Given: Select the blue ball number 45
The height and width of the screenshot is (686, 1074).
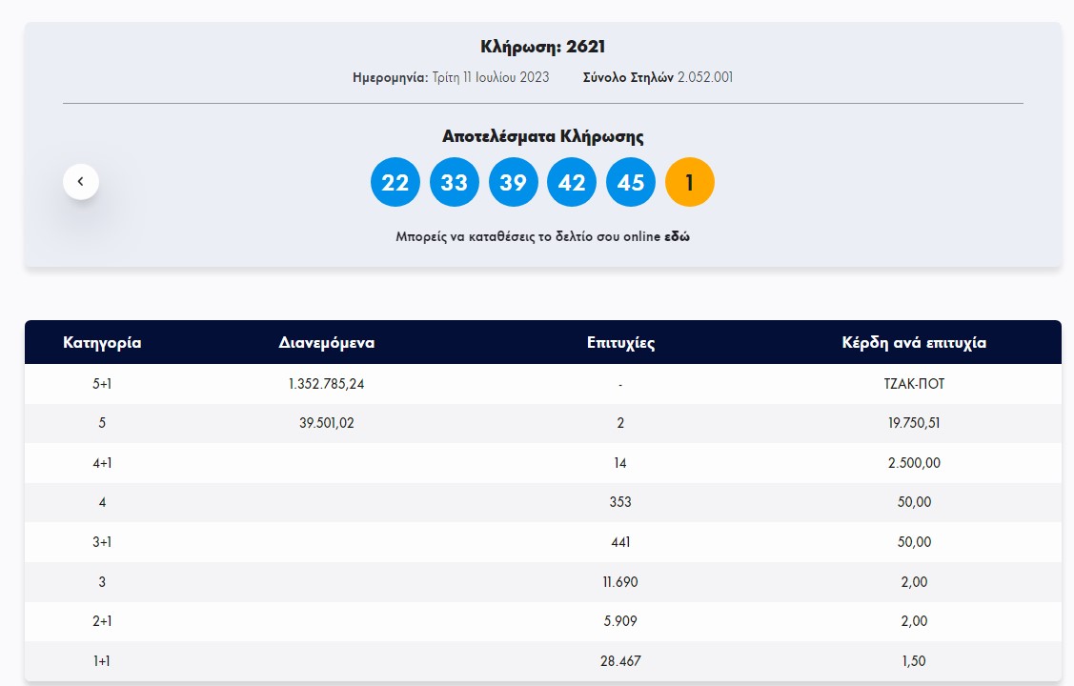Looking at the screenshot, I should pos(631,182).
